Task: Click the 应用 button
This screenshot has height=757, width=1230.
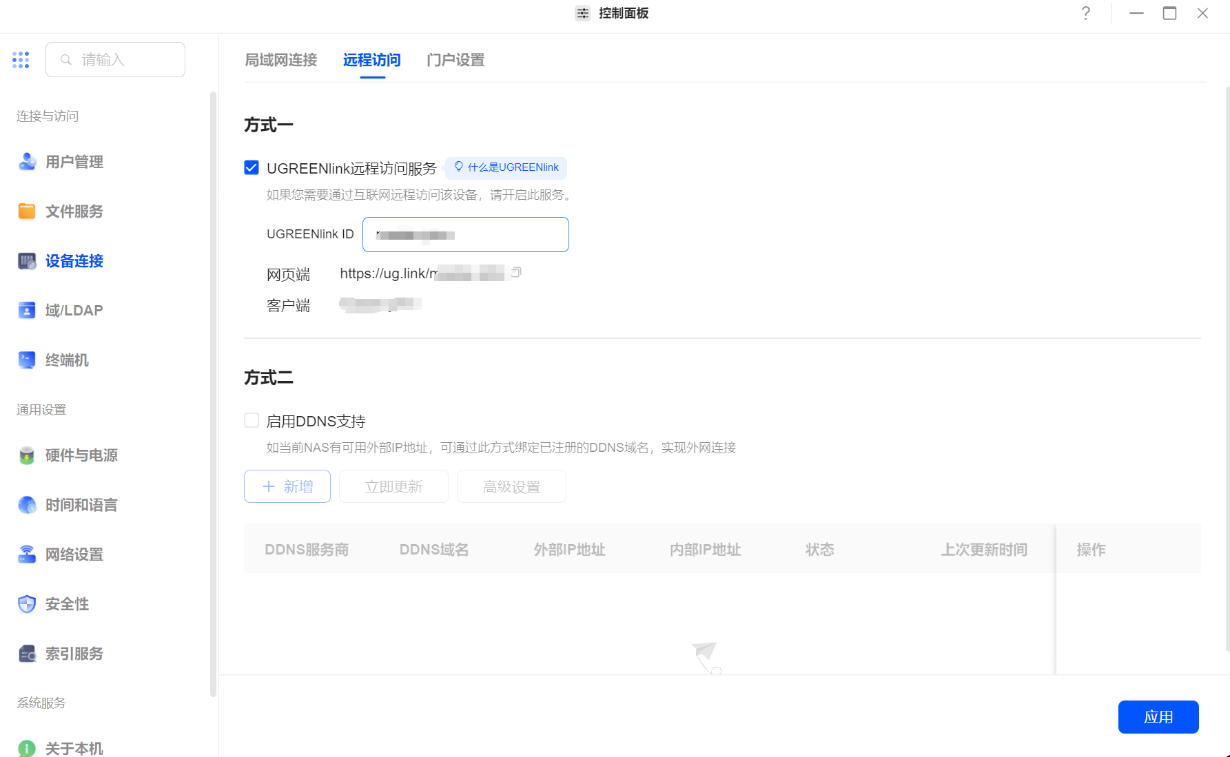Action: (x=1158, y=716)
